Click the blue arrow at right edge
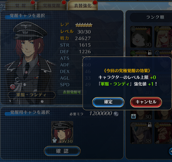Screen dimensions: 172x162 click(x=170, y=151)
